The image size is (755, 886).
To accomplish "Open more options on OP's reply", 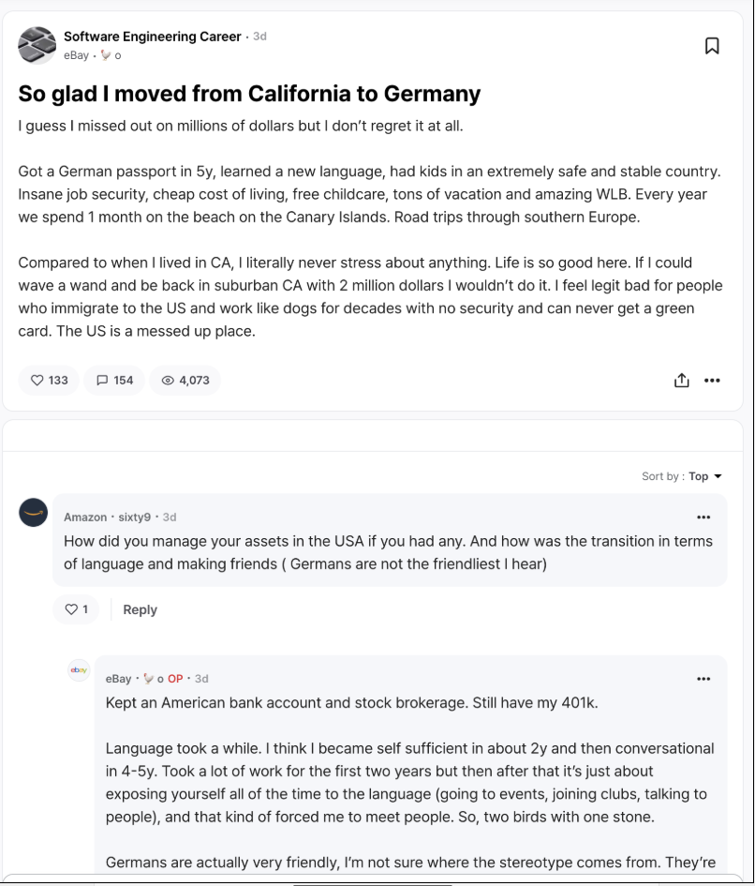I will point(703,679).
